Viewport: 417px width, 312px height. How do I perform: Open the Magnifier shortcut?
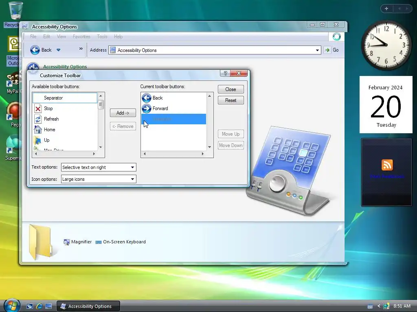coord(78,242)
